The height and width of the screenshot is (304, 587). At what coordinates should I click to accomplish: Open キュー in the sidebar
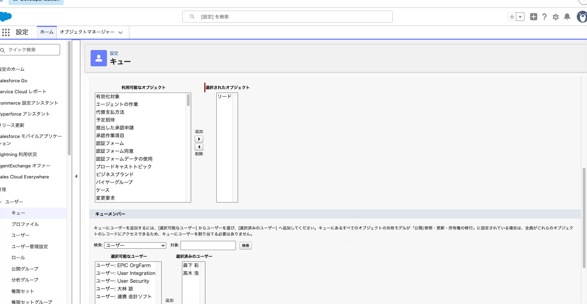[18, 213]
